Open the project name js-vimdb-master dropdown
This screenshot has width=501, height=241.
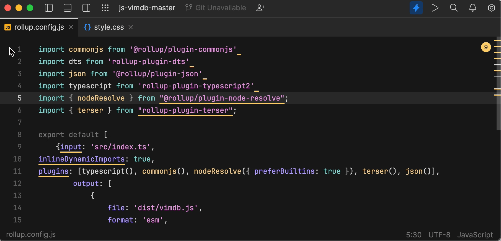(147, 8)
